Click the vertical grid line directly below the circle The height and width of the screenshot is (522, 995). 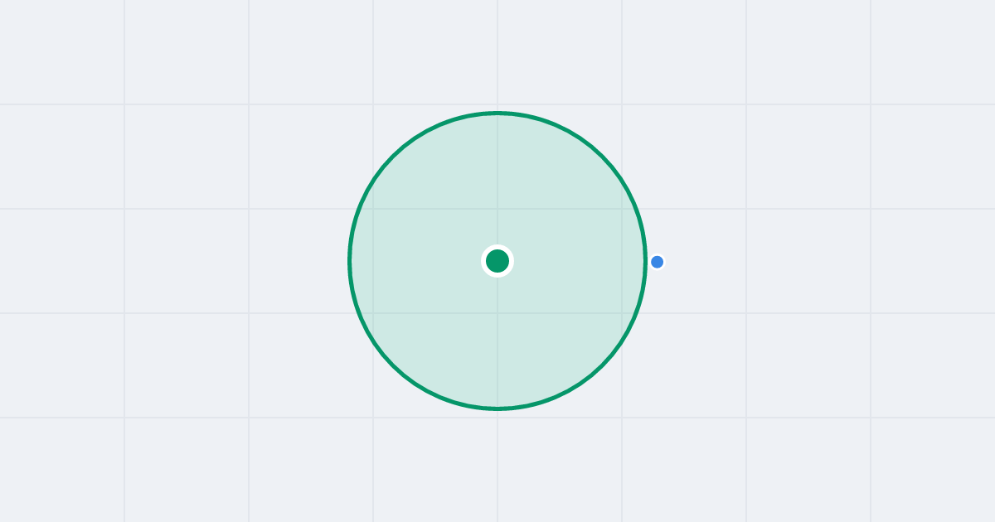(x=498, y=466)
